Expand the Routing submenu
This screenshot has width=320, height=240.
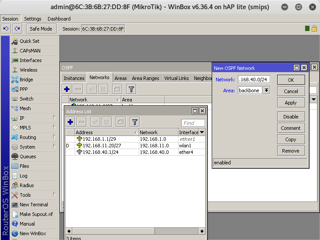tap(34, 137)
